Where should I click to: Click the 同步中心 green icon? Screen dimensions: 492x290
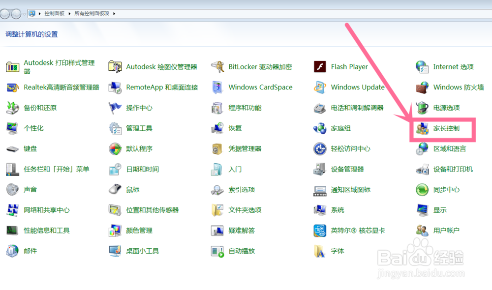(422, 190)
